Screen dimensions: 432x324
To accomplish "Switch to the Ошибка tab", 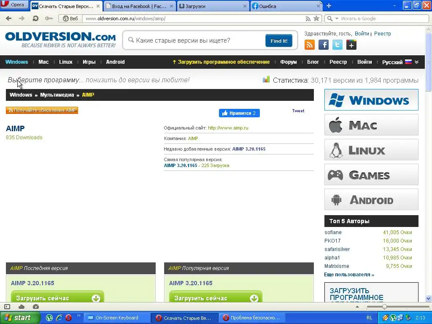I will [x=286, y=6].
